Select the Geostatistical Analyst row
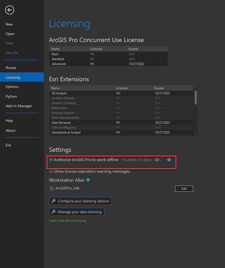 tap(121, 132)
